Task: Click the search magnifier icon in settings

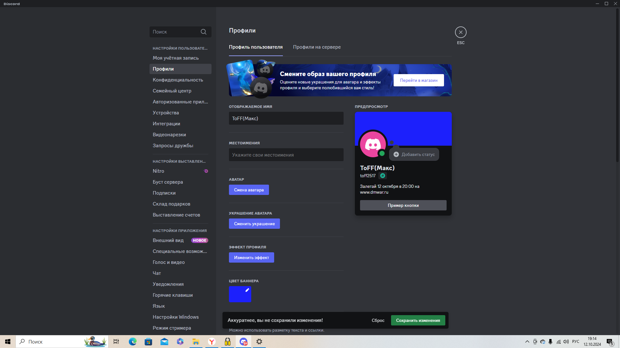Action: [203, 32]
